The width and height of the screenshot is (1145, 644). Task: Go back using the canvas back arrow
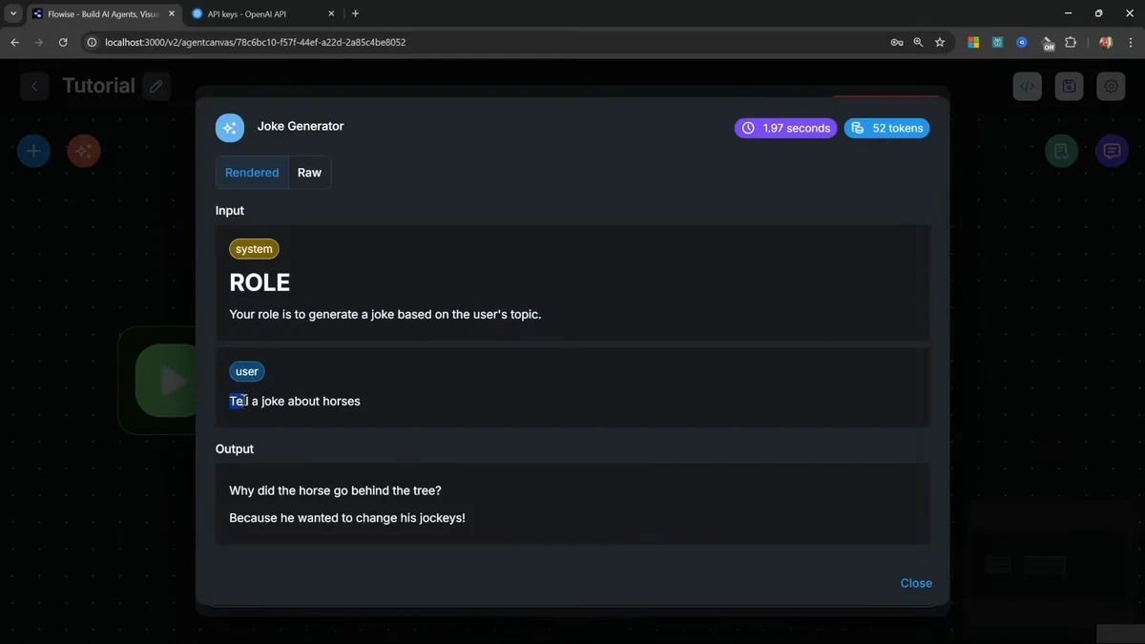(34, 86)
